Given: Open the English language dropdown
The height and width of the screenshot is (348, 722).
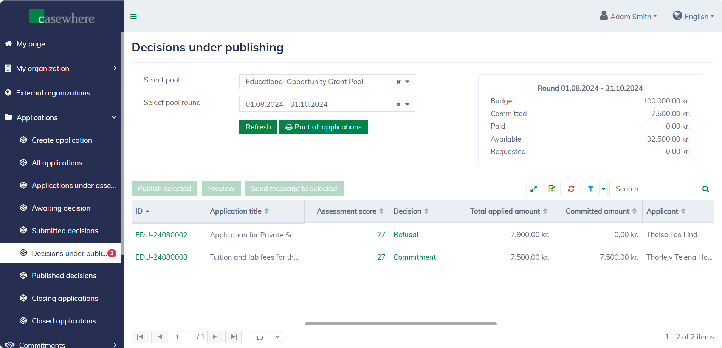Looking at the screenshot, I should (x=693, y=16).
